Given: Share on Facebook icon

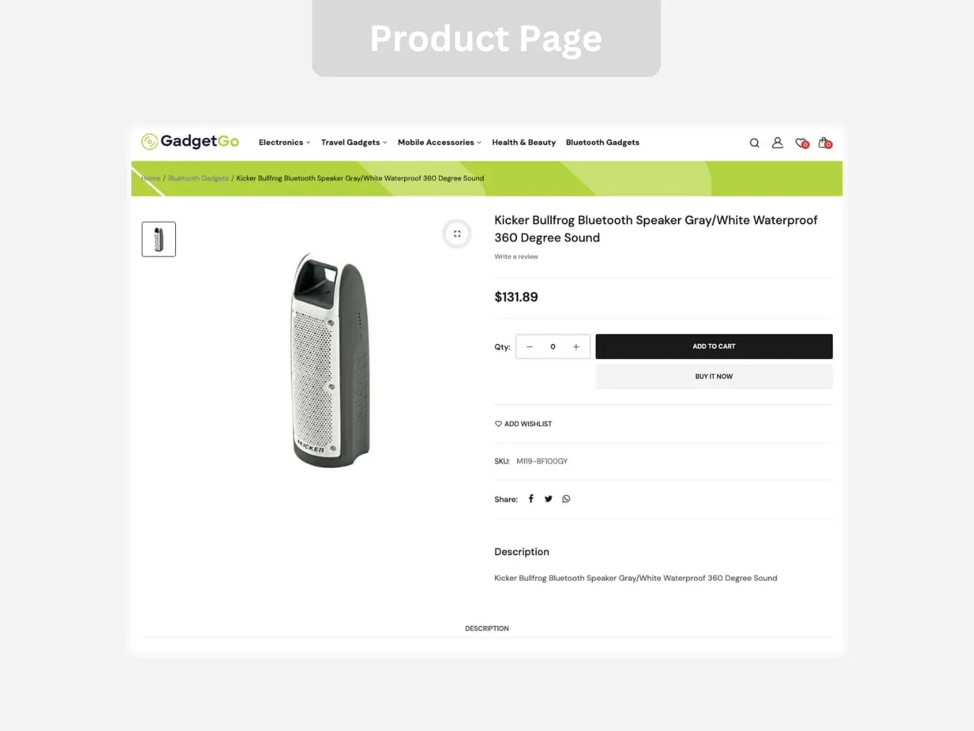Looking at the screenshot, I should (531, 499).
